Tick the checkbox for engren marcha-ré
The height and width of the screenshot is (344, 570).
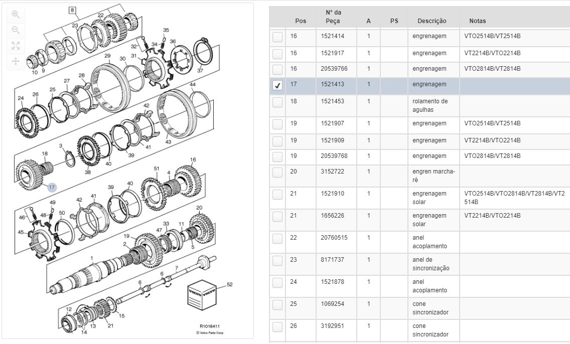click(277, 172)
